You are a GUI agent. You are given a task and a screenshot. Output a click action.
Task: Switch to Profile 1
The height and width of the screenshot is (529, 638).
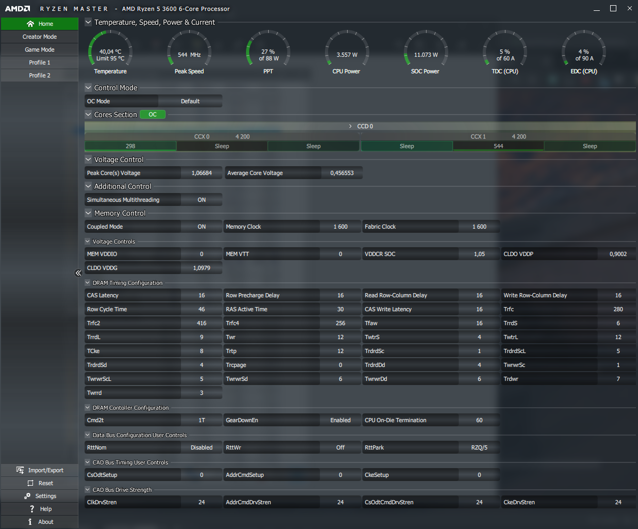(x=40, y=62)
